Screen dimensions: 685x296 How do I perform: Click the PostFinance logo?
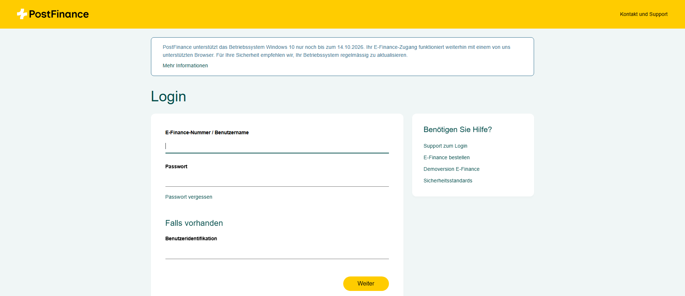click(x=53, y=14)
